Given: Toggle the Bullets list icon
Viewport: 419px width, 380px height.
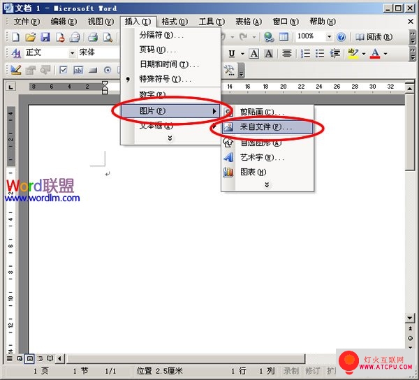Looking at the screenshot, I should point(320,54).
